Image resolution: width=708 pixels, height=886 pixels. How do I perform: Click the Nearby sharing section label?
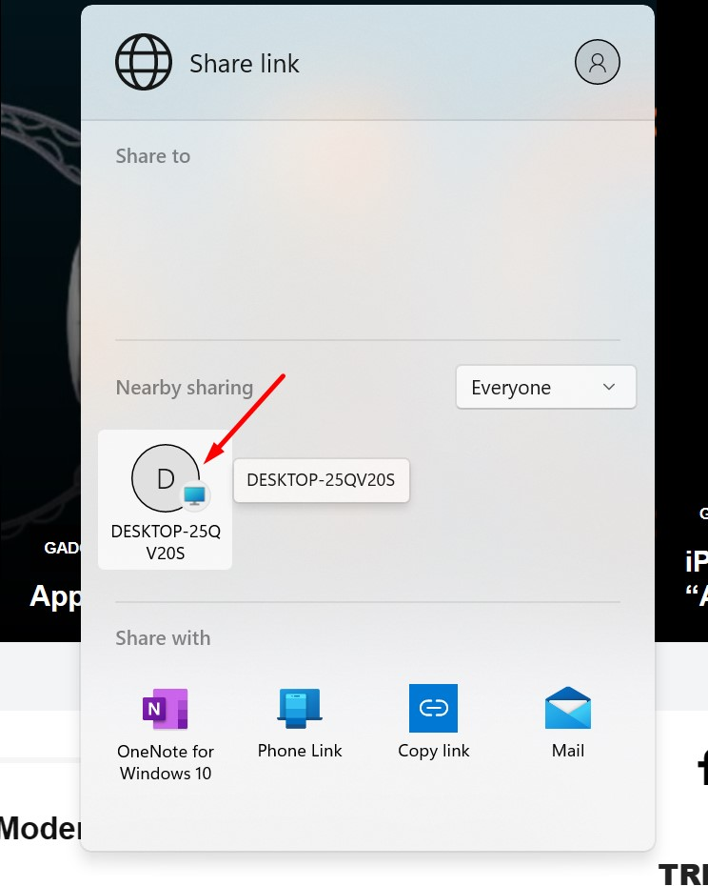185,388
